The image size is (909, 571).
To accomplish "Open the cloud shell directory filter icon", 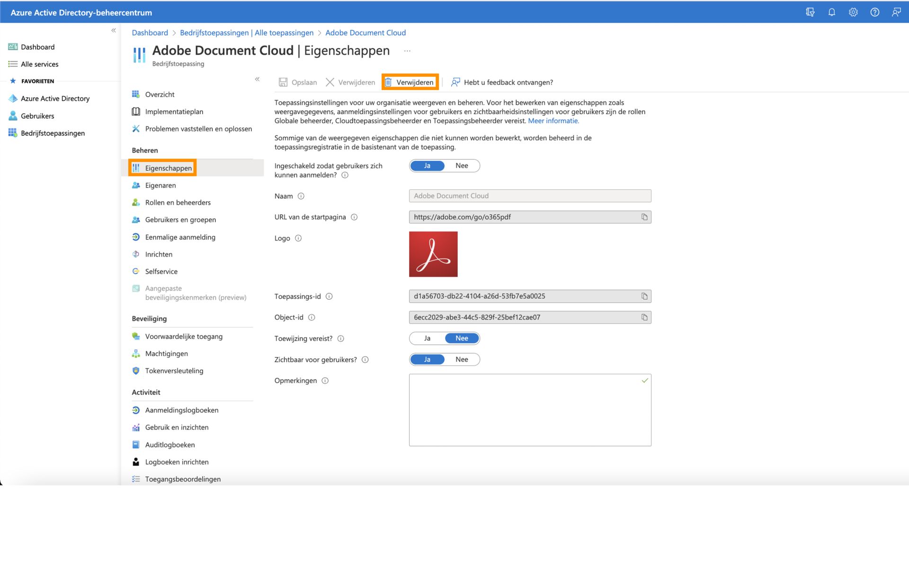I will [x=810, y=12].
